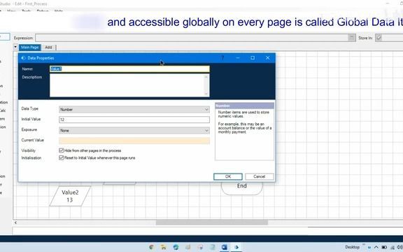Open File Explorer from the taskbar
This screenshot has width=403, height=252.
pyautogui.click(x=163, y=247)
